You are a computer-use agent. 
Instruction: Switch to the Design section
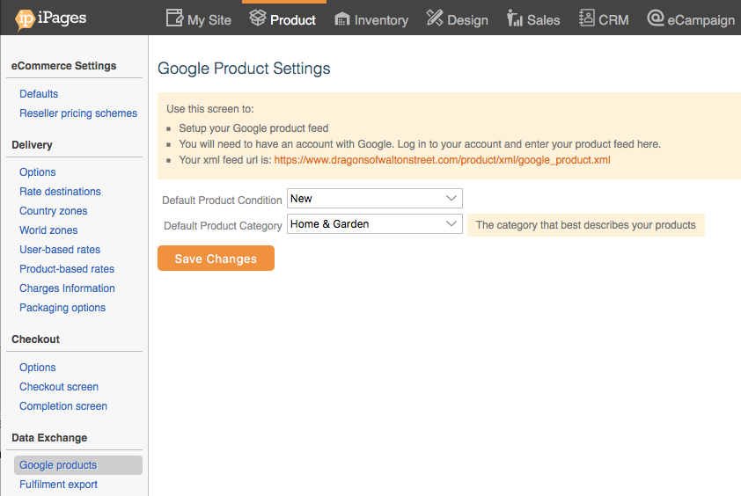coord(457,19)
